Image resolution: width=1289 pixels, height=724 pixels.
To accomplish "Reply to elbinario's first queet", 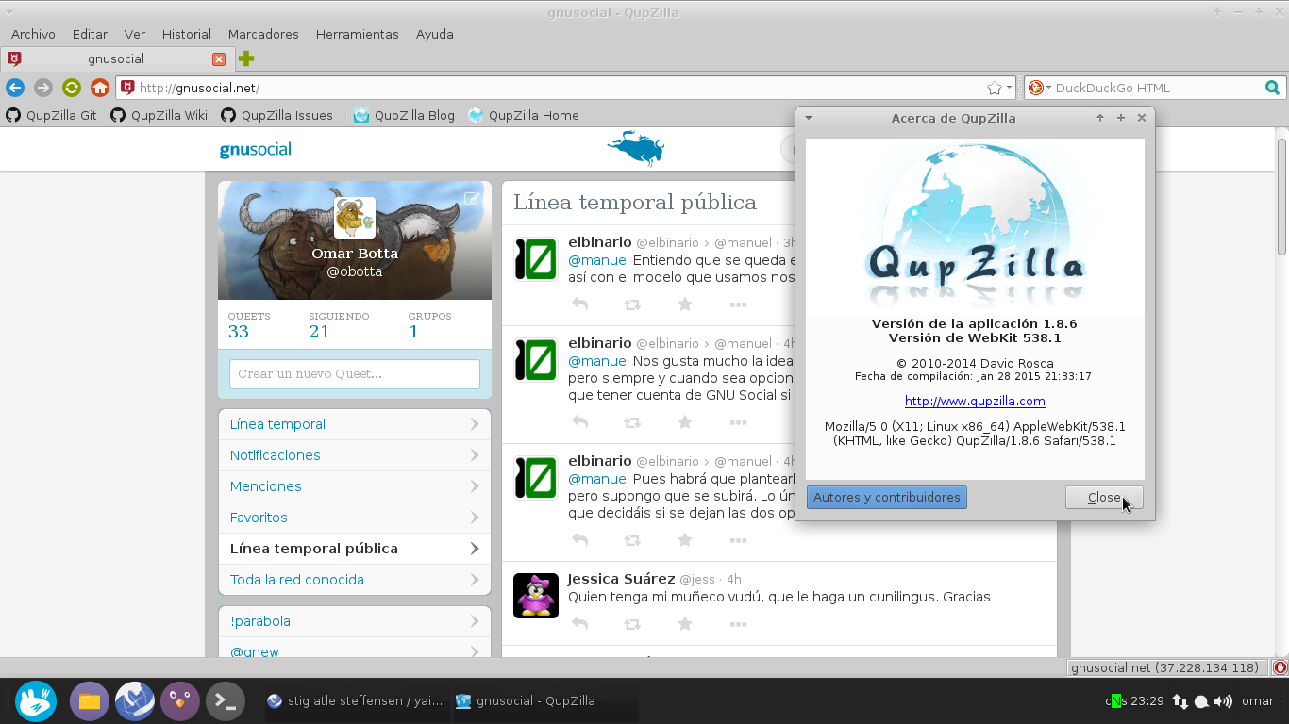I will coord(580,304).
